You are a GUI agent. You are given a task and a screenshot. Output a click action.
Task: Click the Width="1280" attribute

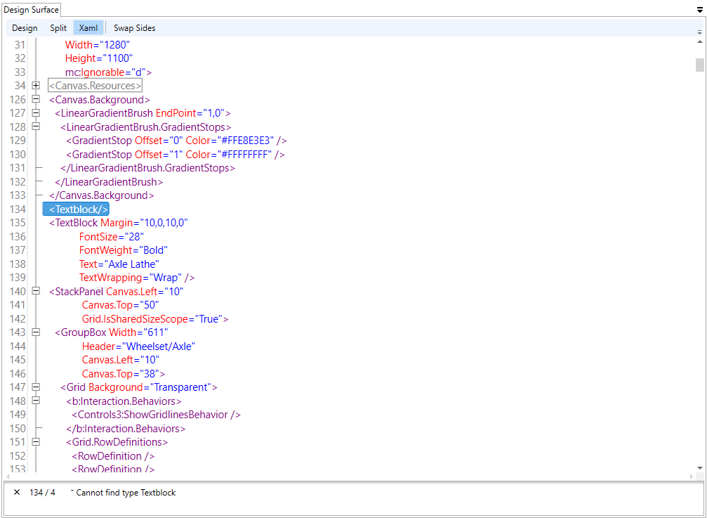pyautogui.click(x=98, y=45)
